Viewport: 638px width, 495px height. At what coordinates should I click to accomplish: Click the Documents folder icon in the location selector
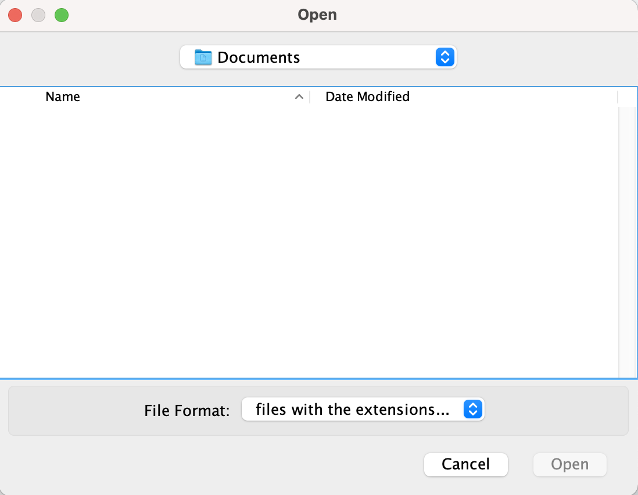click(202, 57)
